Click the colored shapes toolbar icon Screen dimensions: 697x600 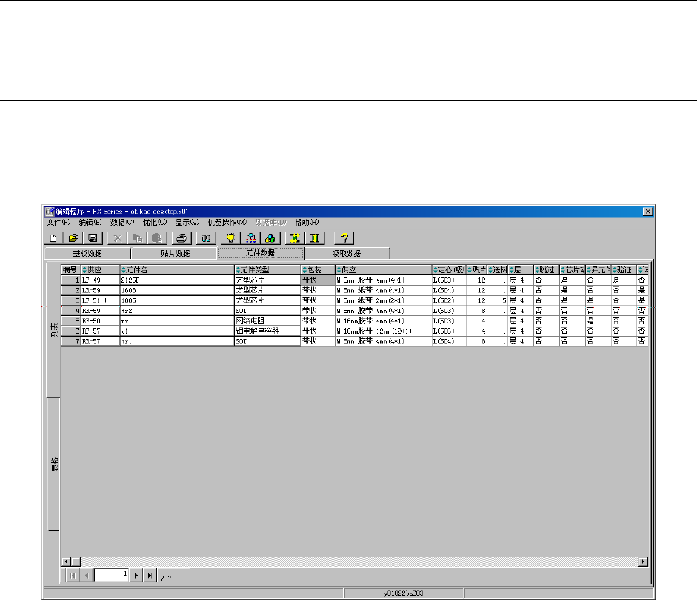point(270,238)
